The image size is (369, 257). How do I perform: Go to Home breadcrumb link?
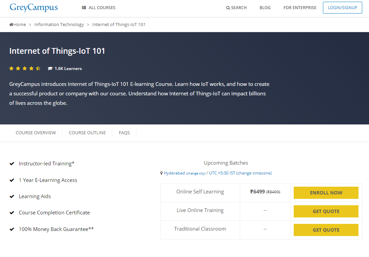pyautogui.click(x=18, y=24)
